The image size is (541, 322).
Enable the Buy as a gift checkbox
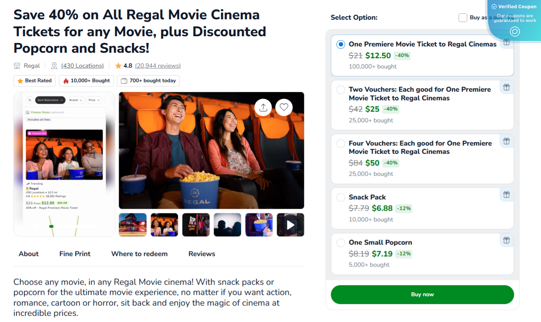463,17
